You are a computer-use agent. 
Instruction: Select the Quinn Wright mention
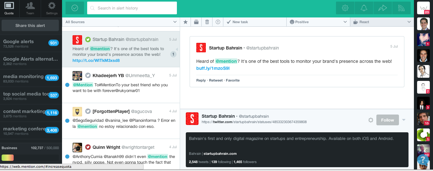pyautogui.click(x=121, y=154)
